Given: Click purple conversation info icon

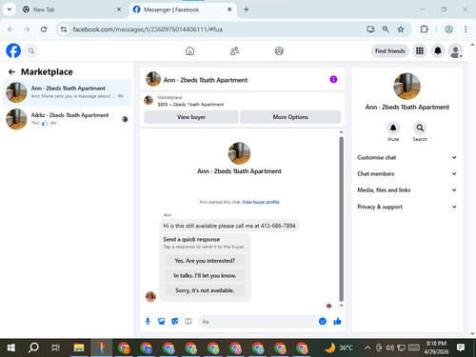Looking at the screenshot, I should click(333, 79).
